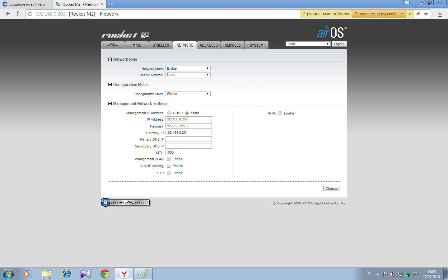
Task: Launch media player from taskbar
Action: 27,274
